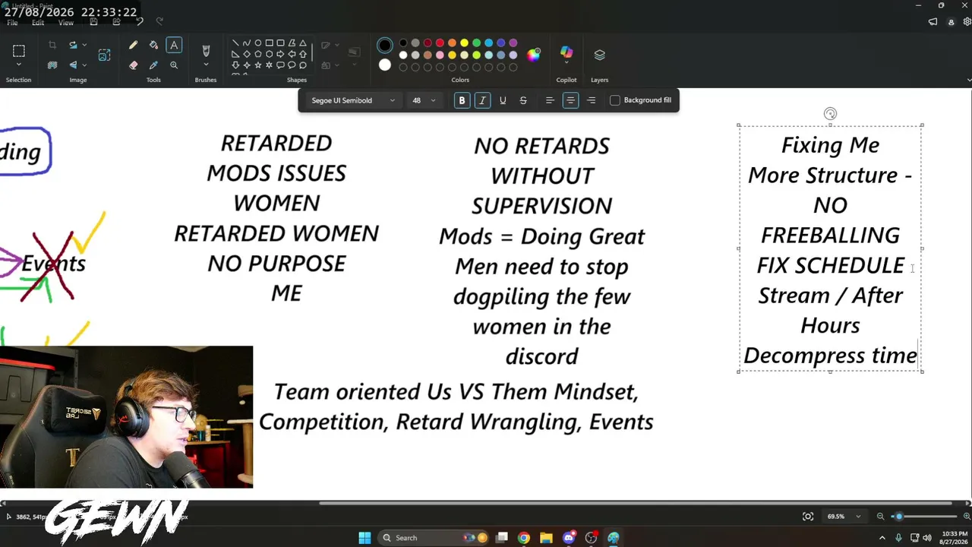Select the line shape

point(235,43)
